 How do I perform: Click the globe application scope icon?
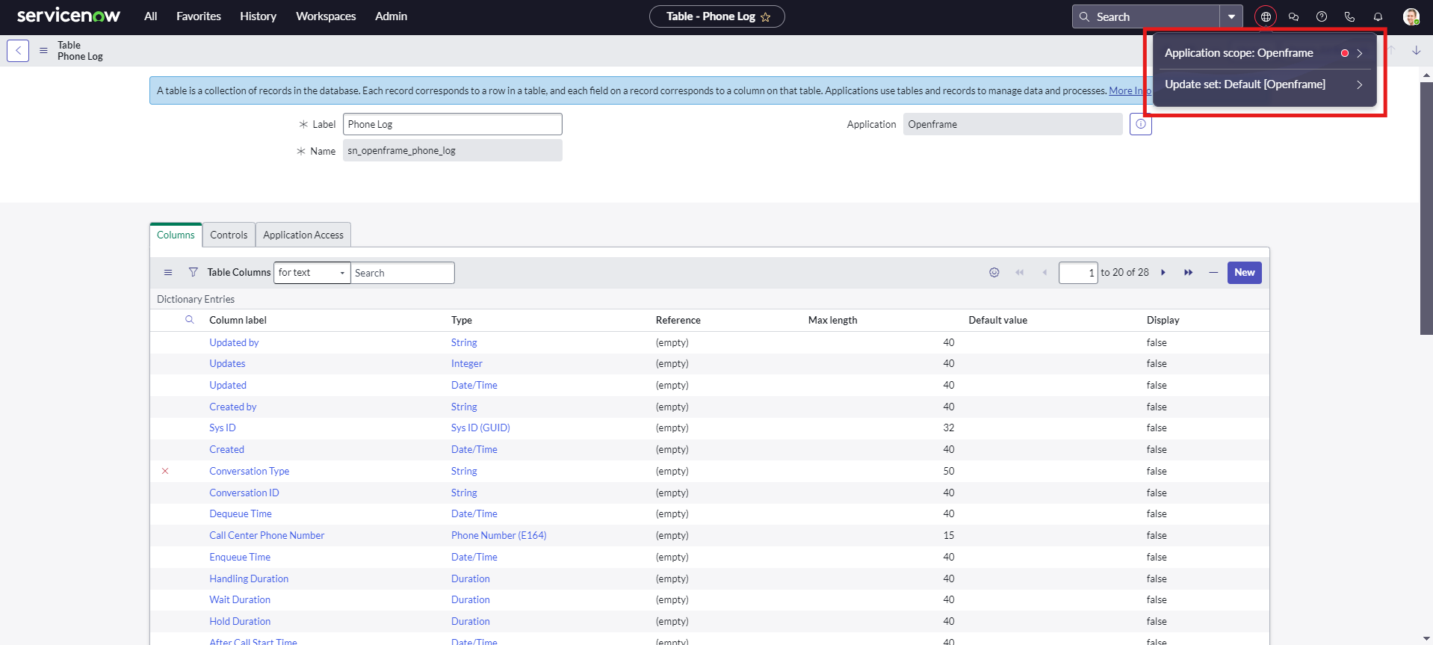(1265, 16)
